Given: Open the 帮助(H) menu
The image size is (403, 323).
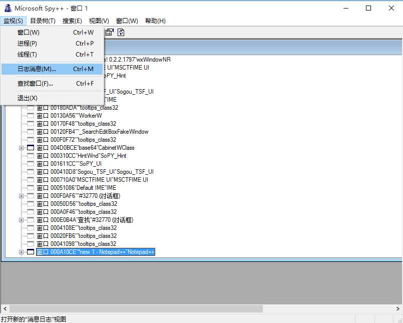Looking at the screenshot, I should tap(155, 21).
